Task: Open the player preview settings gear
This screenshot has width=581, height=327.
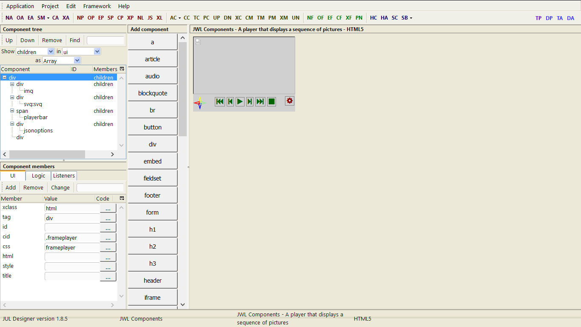Action: pyautogui.click(x=289, y=101)
